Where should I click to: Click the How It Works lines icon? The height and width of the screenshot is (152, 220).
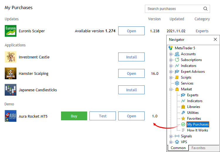click(x=183, y=130)
